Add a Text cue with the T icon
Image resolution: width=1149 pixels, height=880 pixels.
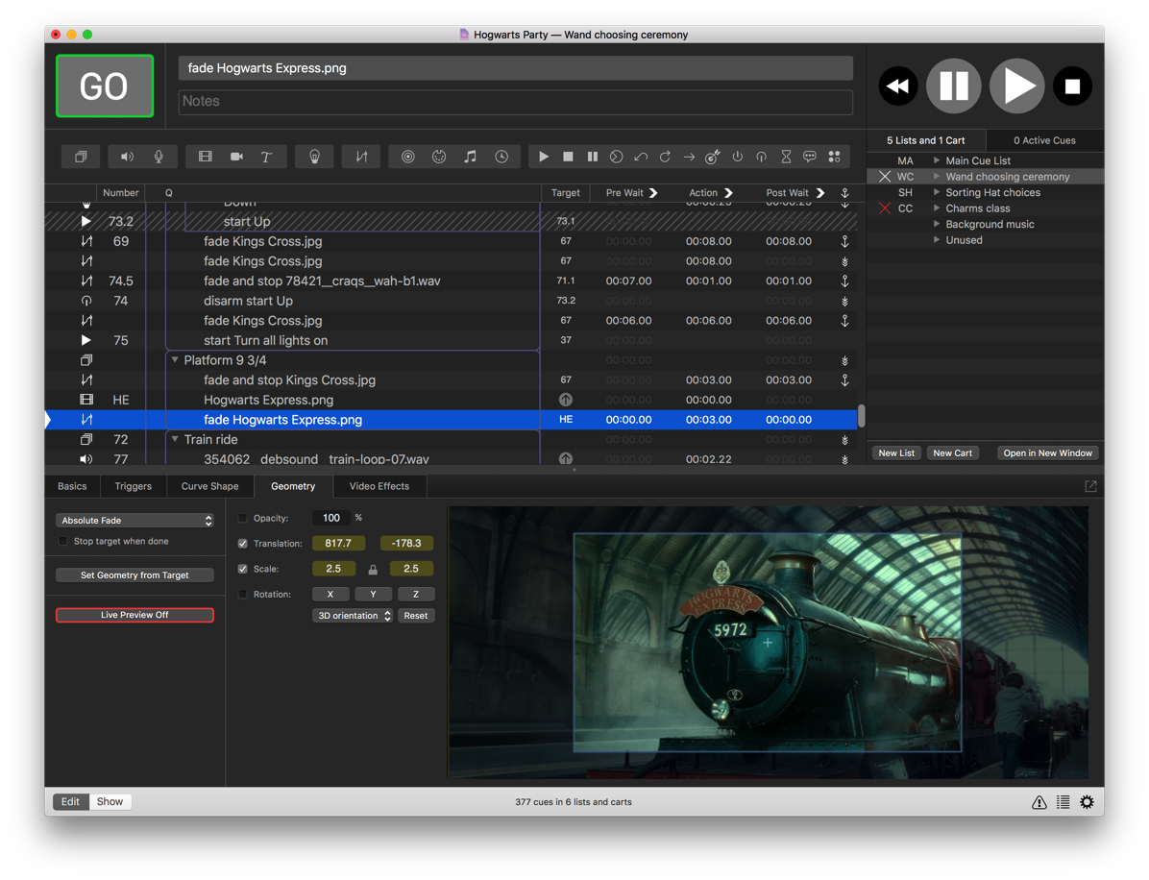tap(267, 157)
